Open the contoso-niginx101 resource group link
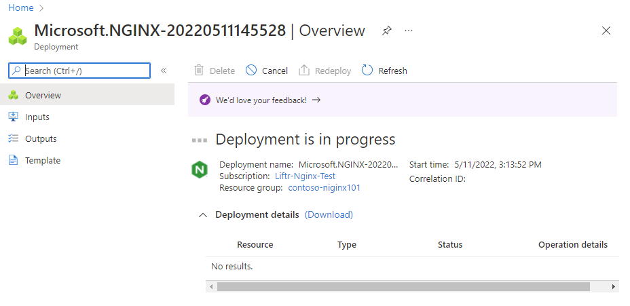This screenshot has width=630, height=306. (x=325, y=187)
